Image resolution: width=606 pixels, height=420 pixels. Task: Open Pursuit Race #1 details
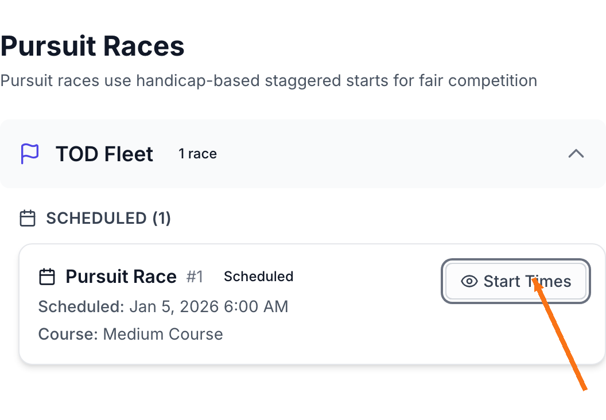[121, 276]
